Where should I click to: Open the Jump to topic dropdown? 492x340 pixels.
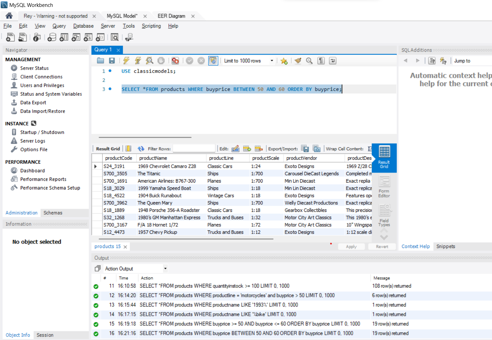tap(472, 61)
